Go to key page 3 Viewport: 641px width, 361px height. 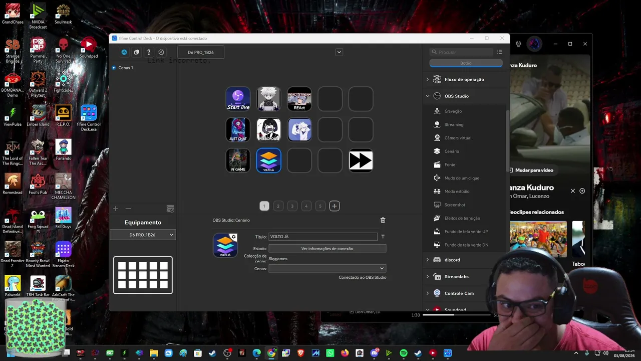pos(292,206)
